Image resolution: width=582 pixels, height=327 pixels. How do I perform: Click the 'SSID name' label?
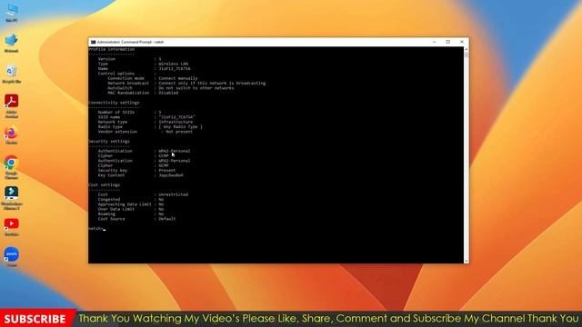tap(109, 117)
